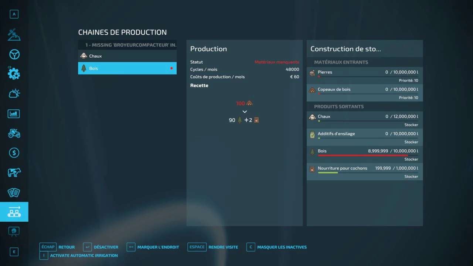Viewport: 473px width, 266px height.
Task: Select the Bois production chain
Action: click(x=127, y=68)
